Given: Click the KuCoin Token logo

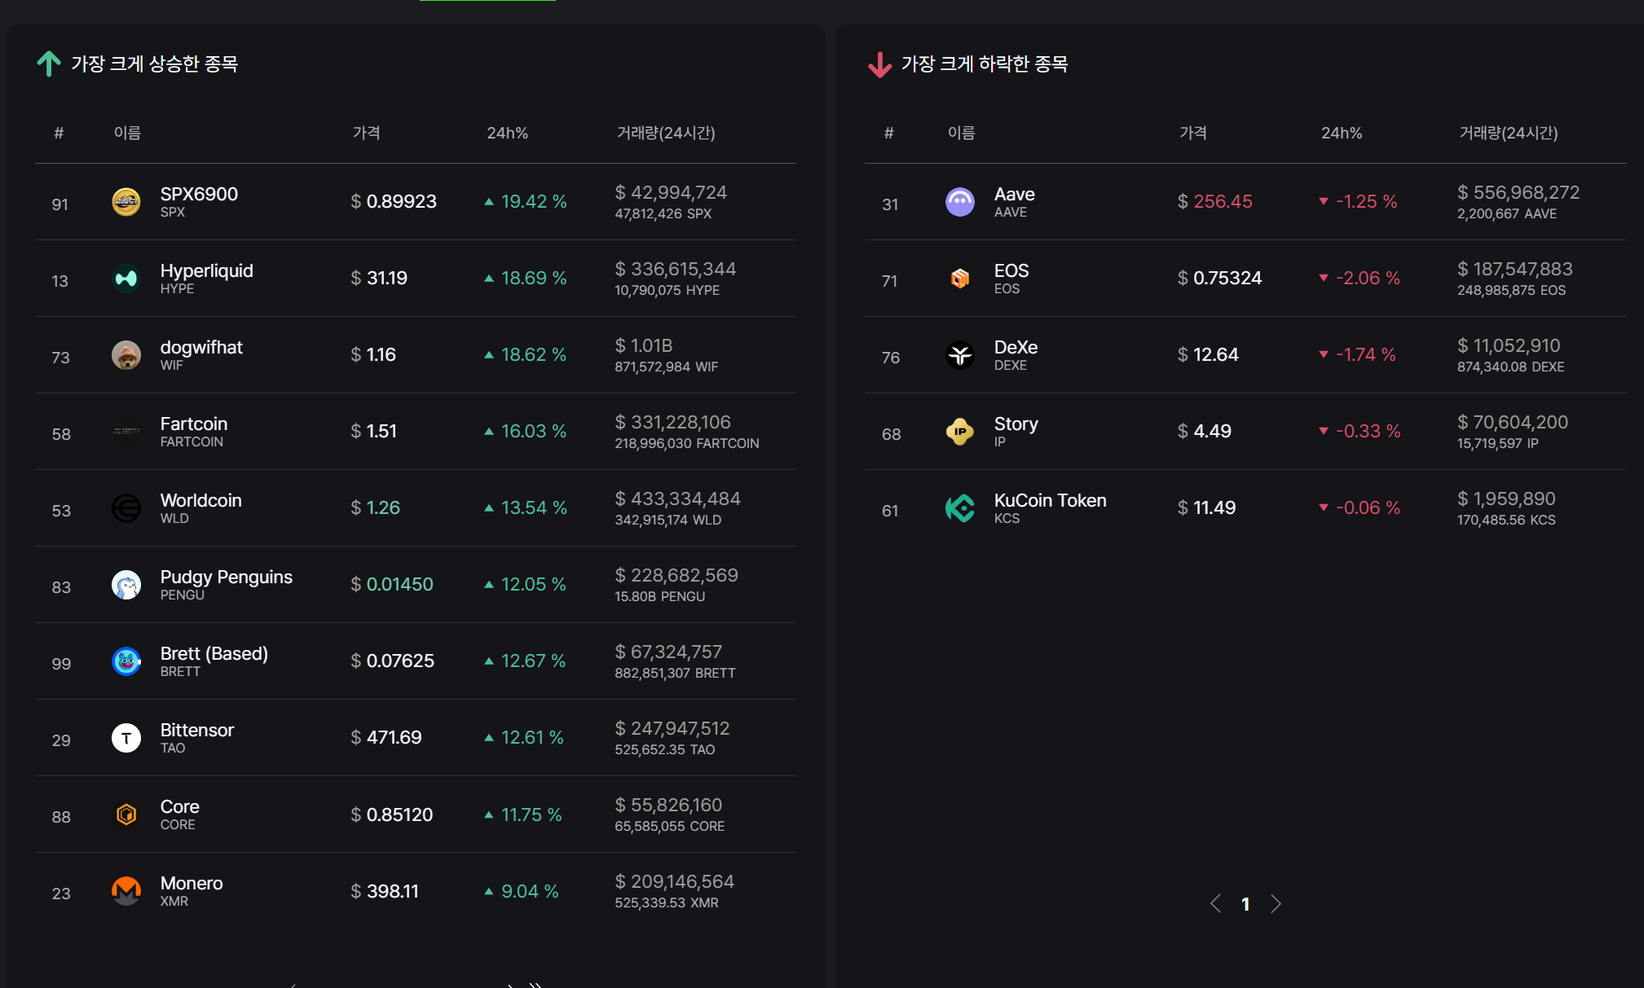Looking at the screenshot, I should click(x=960, y=508).
